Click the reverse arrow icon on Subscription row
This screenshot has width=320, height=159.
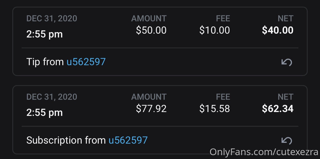(286, 140)
